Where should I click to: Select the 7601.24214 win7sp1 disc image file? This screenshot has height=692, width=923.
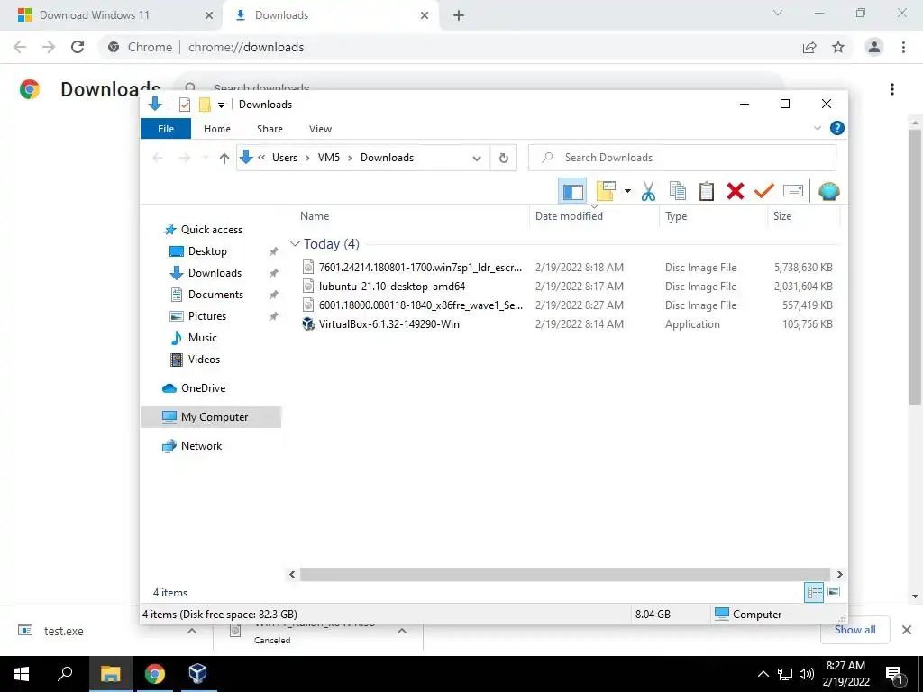pos(420,267)
